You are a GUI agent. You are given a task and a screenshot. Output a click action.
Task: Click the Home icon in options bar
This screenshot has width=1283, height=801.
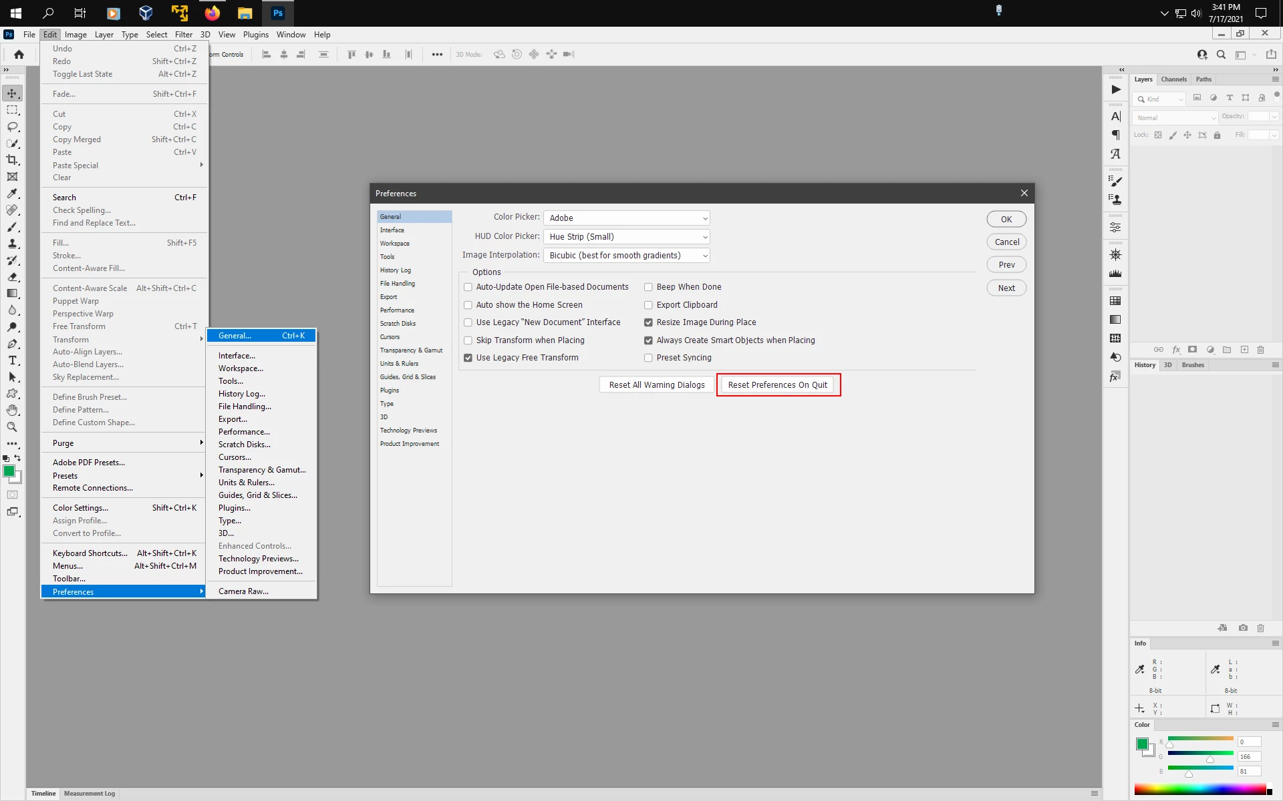click(x=19, y=55)
